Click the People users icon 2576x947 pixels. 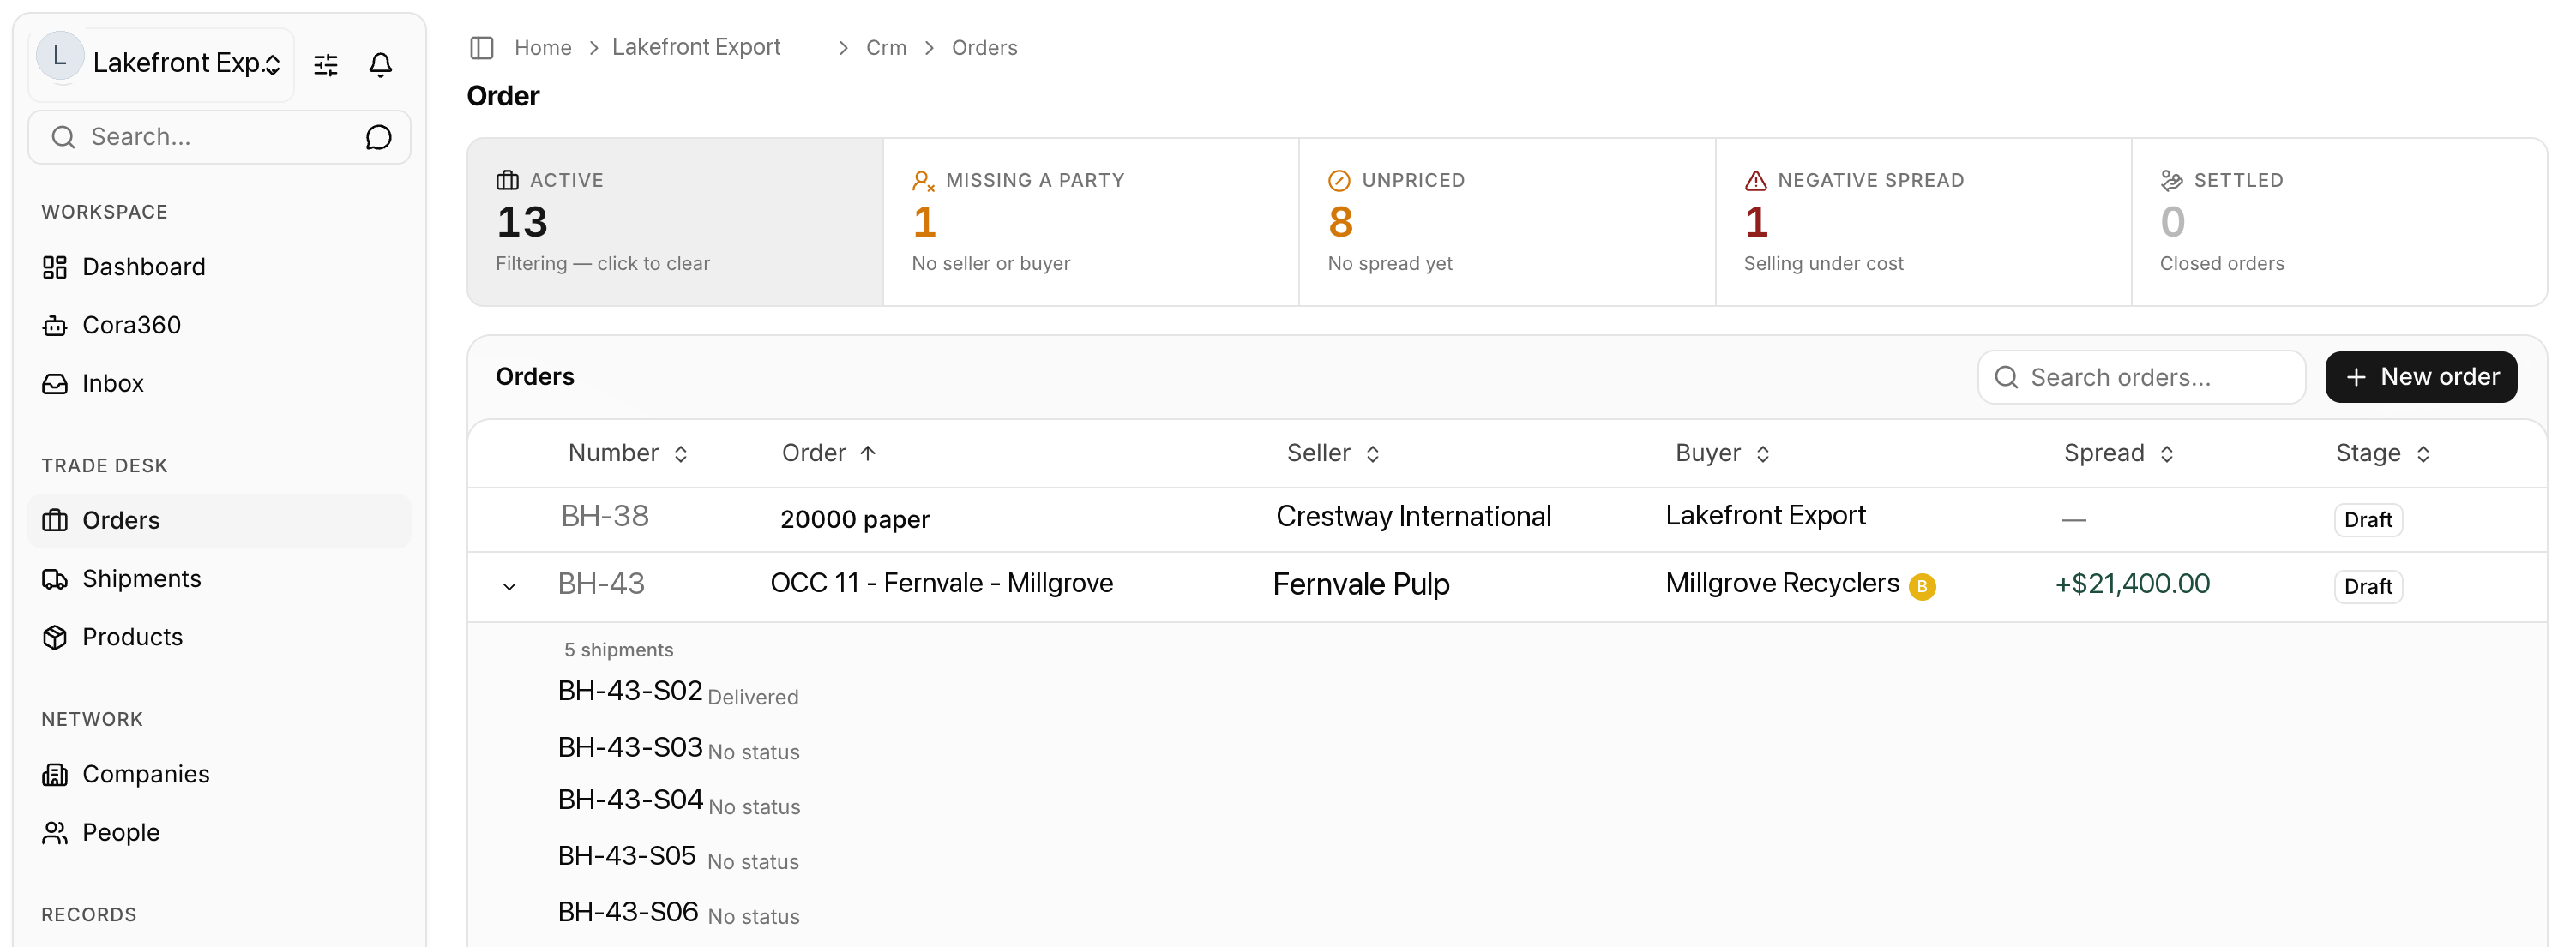[55, 832]
